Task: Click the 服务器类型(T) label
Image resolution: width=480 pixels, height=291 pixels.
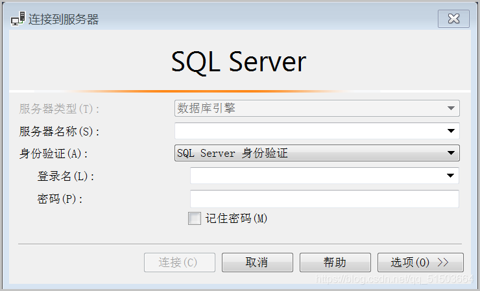Action: [x=60, y=109]
